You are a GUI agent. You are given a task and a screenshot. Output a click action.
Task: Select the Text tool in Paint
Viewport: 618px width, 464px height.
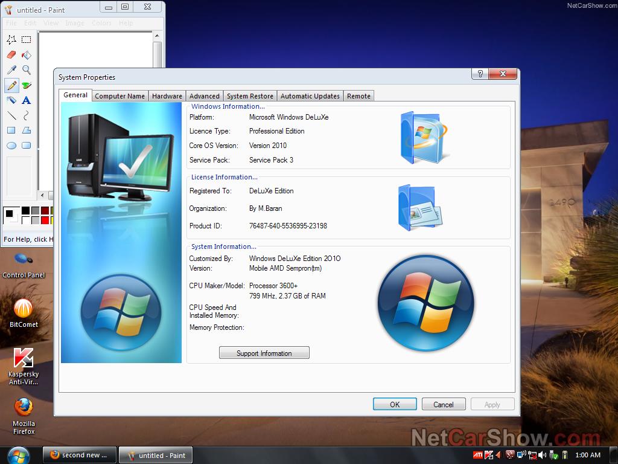pyautogui.click(x=27, y=100)
